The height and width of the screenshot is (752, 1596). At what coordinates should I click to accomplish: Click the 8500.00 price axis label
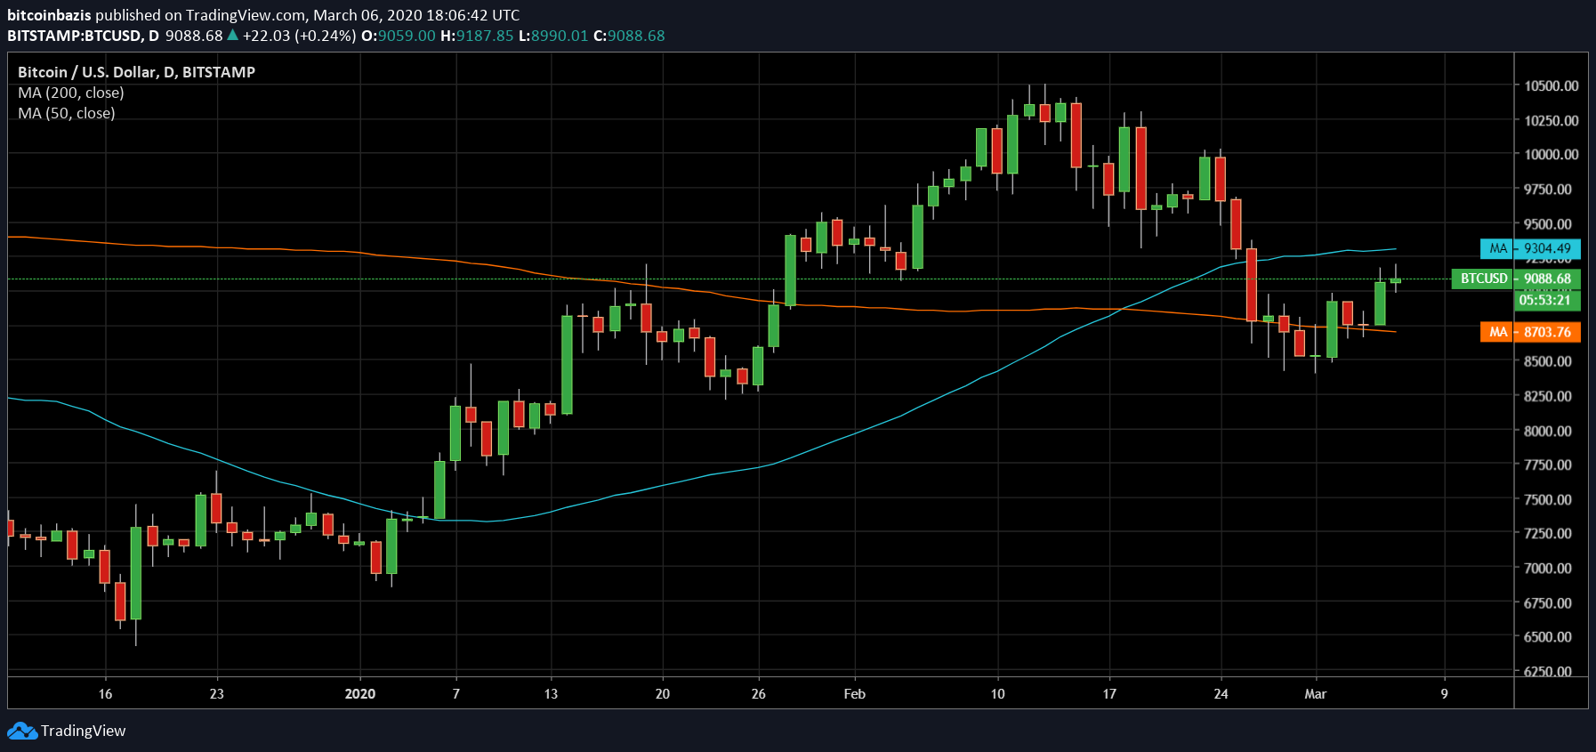coord(1548,362)
